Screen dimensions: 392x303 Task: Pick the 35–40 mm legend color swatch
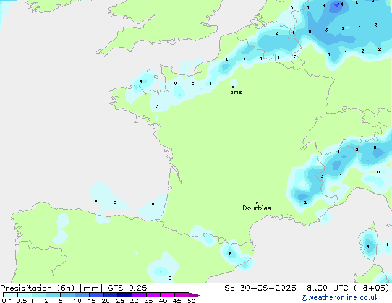tap(153, 295)
